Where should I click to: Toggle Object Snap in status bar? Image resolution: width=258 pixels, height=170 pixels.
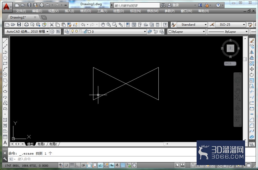point(89,165)
